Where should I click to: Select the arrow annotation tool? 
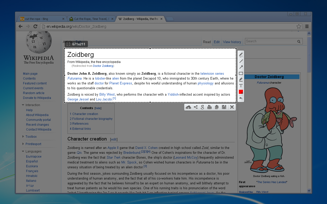click(240, 67)
